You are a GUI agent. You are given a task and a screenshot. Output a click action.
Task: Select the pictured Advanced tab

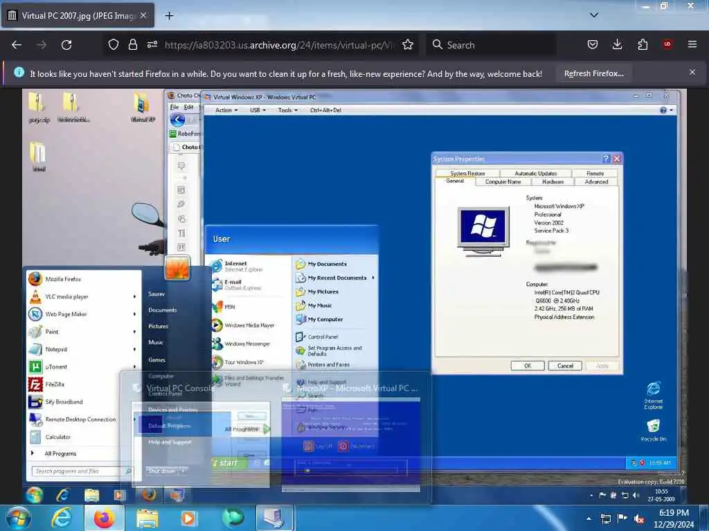[596, 181]
